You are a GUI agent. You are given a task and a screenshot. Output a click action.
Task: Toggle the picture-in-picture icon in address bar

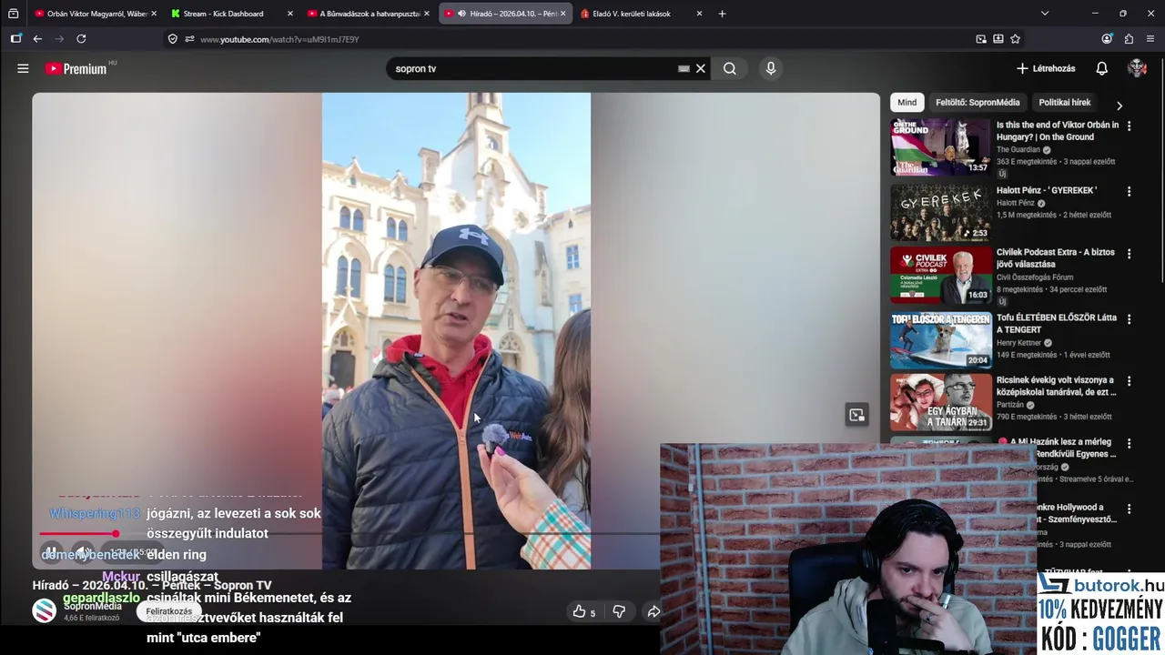[981, 39]
